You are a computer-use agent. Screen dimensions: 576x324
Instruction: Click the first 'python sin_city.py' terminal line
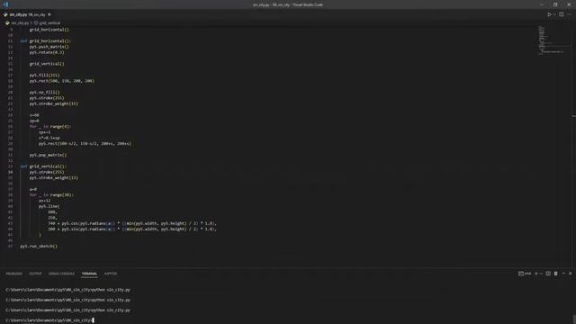pyautogui.click(x=68, y=290)
